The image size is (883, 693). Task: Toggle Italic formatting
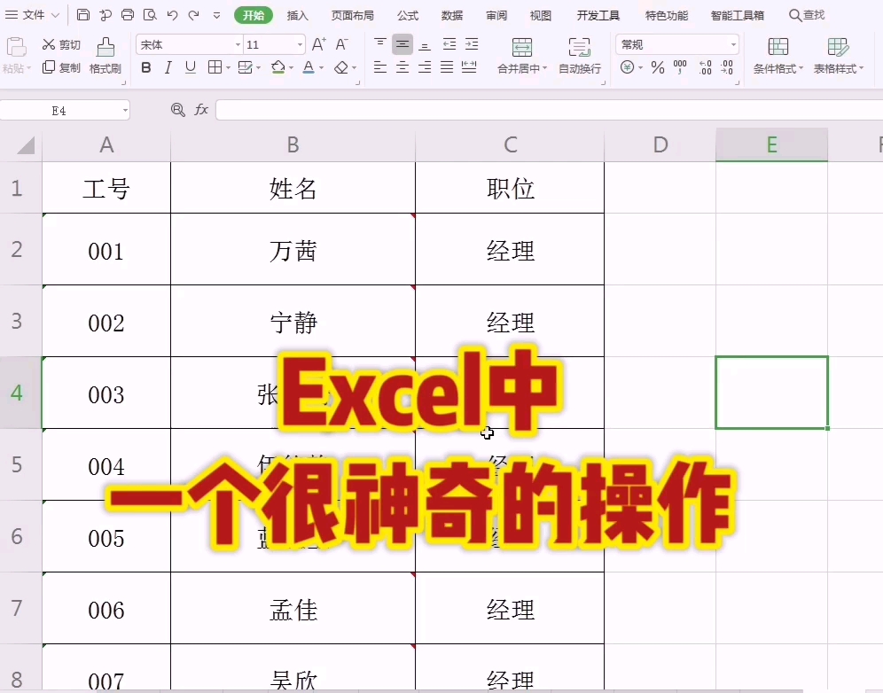pos(168,67)
